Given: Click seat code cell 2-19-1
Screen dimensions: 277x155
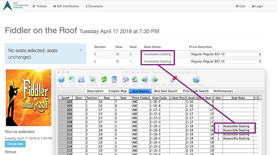Looking at the screenshot, I should point(159,143).
